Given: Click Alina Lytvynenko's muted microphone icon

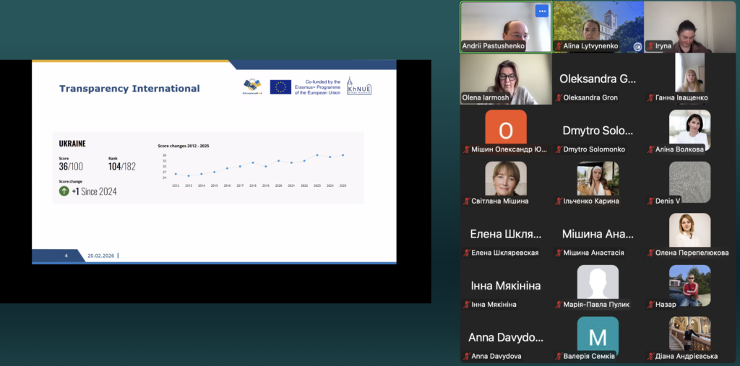Looking at the screenshot, I should pos(559,46).
